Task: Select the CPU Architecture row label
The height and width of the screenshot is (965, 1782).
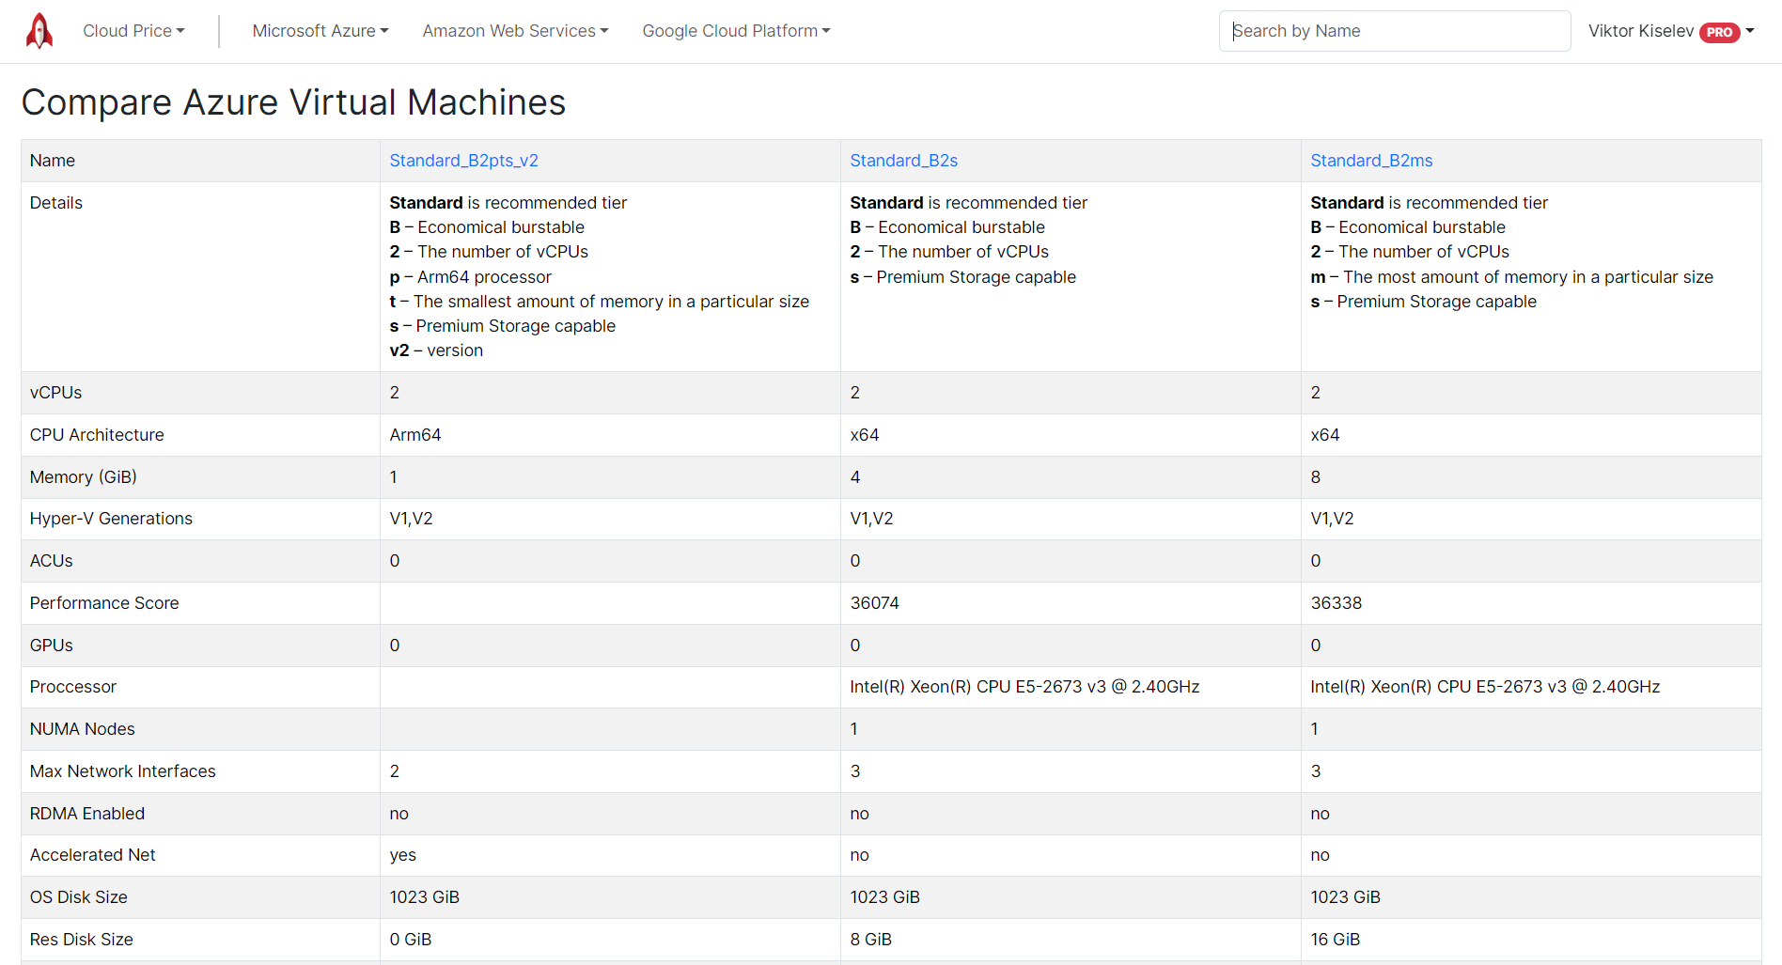Action: coord(97,435)
